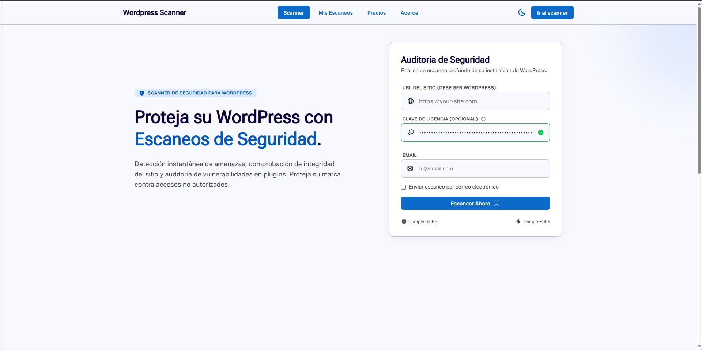Click the Auditoría de Seguridad heading
Image resolution: width=702 pixels, height=350 pixels.
[445, 60]
